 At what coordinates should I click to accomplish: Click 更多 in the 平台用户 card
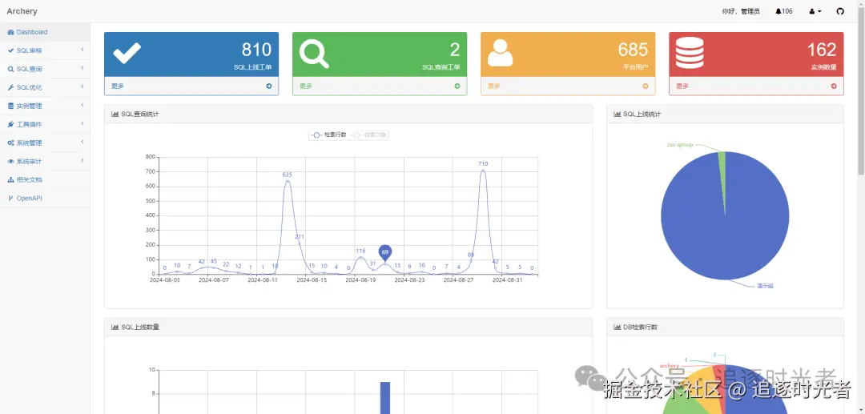coord(494,86)
